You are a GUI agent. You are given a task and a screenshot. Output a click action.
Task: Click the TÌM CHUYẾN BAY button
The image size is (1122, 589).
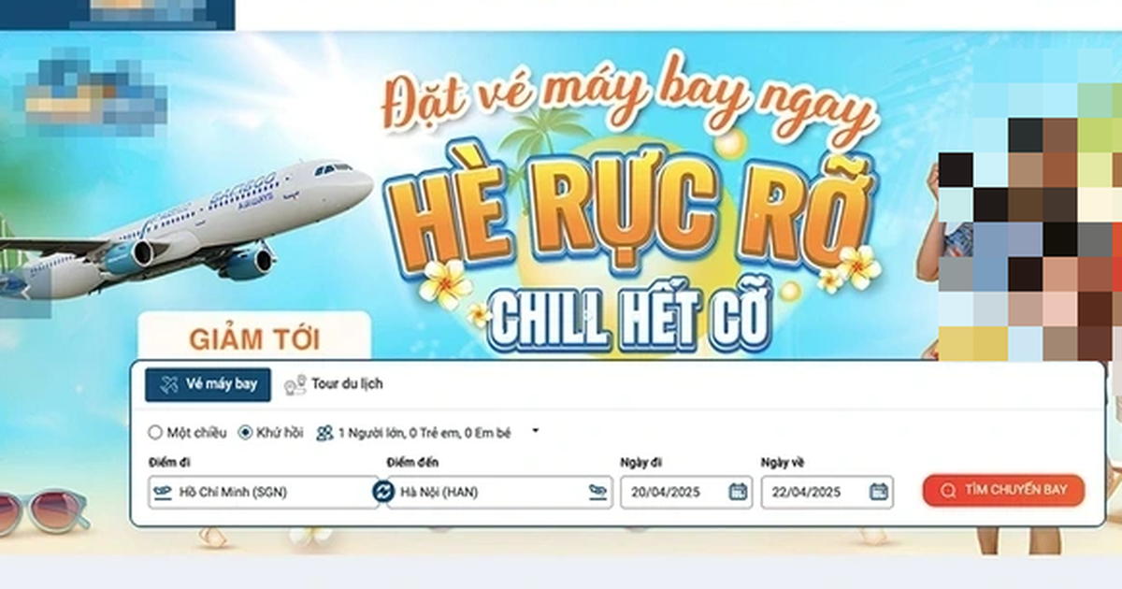1003,491
